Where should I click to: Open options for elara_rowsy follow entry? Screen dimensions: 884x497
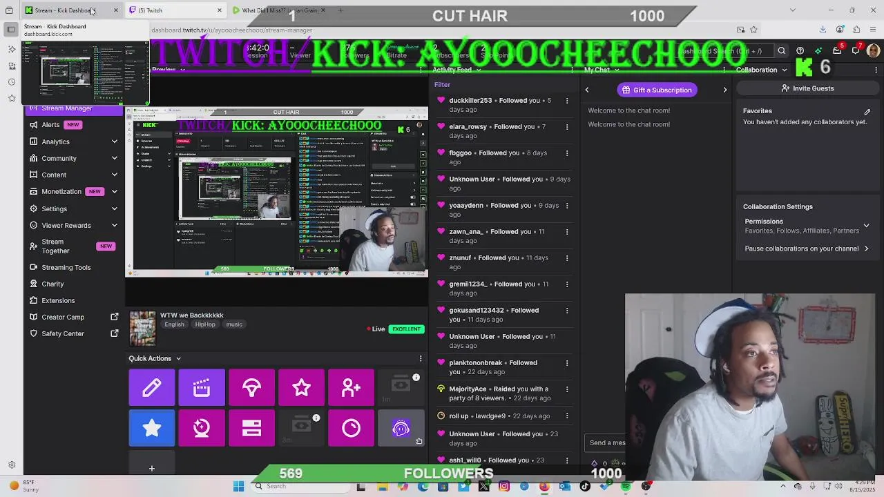(x=567, y=127)
